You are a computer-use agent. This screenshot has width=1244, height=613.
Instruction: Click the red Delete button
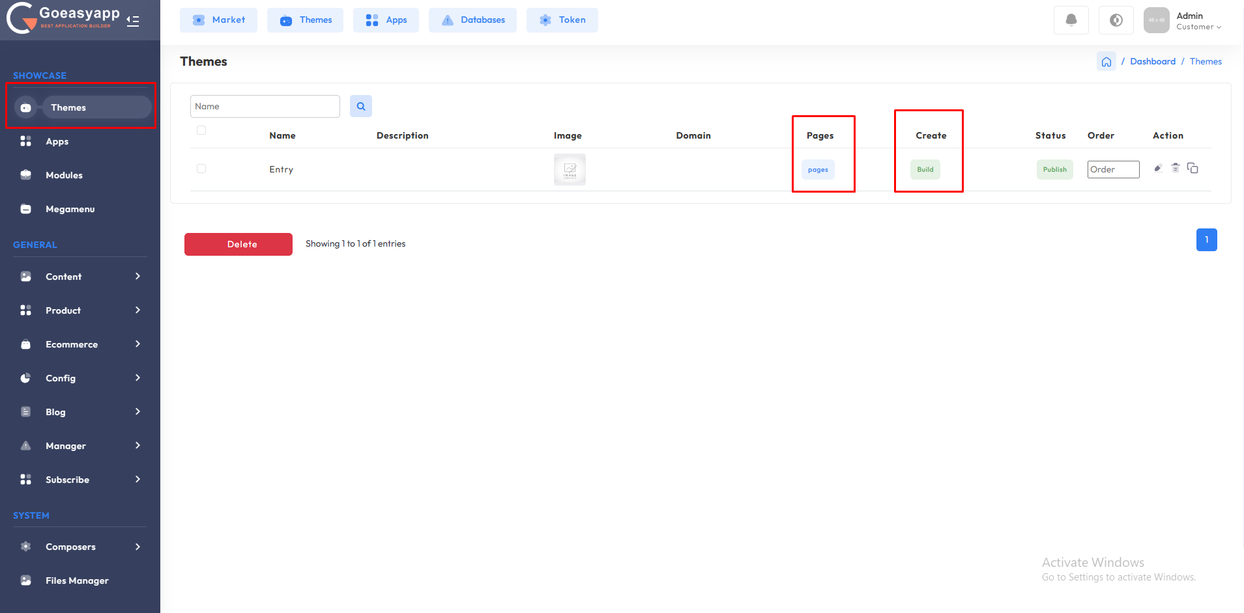tap(238, 244)
